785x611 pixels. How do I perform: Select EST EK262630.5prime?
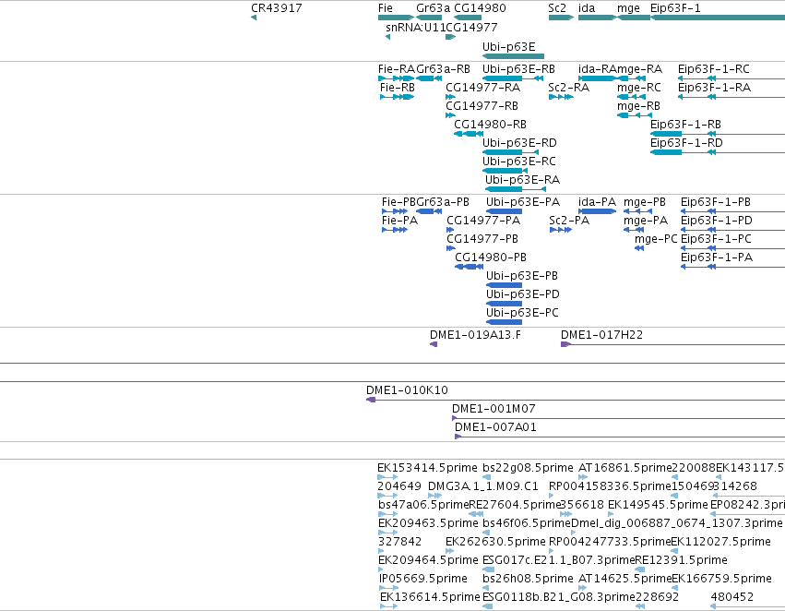449,551
